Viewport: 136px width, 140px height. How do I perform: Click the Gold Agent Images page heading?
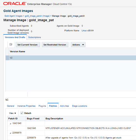18,11
